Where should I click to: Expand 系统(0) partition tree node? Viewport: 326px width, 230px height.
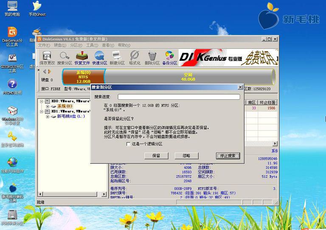point(48,107)
